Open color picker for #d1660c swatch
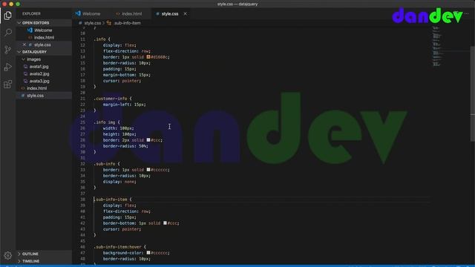The width and height of the screenshot is (475, 267). tap(148, 56)
